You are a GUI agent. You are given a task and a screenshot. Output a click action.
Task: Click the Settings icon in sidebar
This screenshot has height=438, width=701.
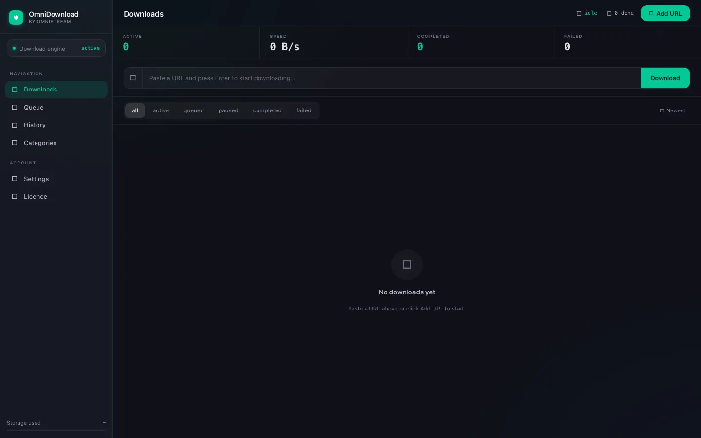pyautogui.click(x=15, y=179)
